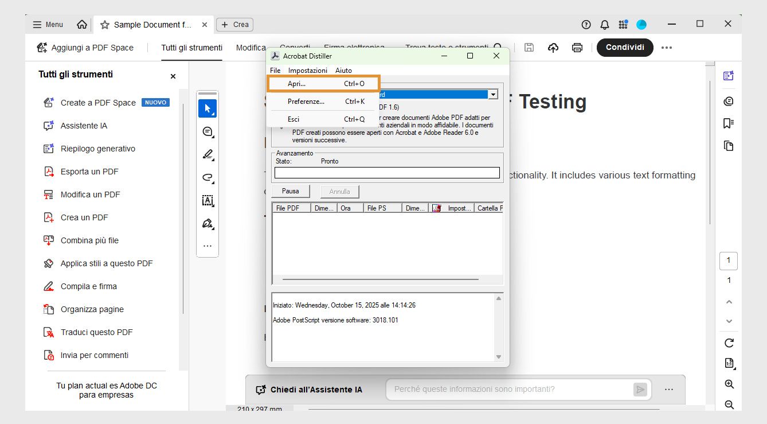This screenshot has height=424, width=767.
Task: Open the generative summary panel icon
Action: (729, 75)
